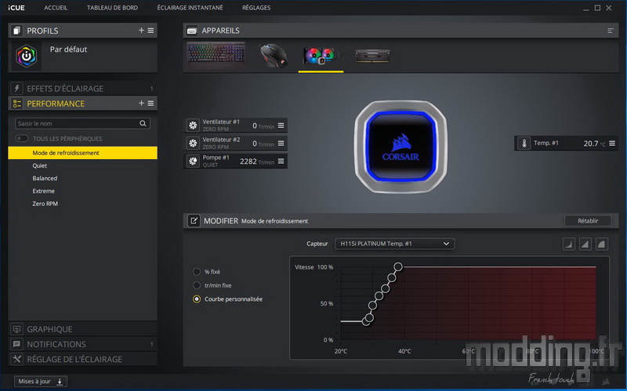Apply the extreme curve preset shape
Screen dimensions: 627x391
point(602,244)
